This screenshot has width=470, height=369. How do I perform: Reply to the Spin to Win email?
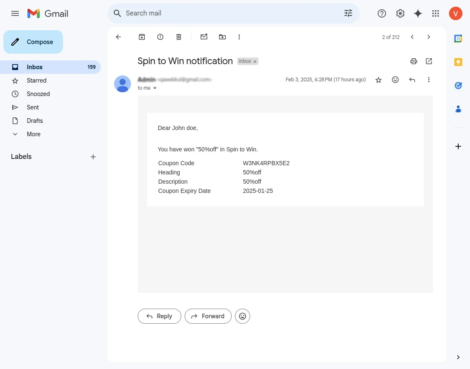[159, 316]
